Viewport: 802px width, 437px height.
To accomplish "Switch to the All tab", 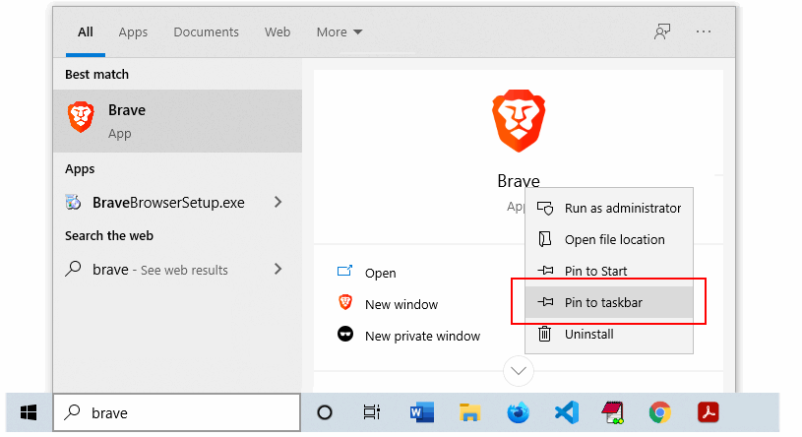I will click(86, 32).
